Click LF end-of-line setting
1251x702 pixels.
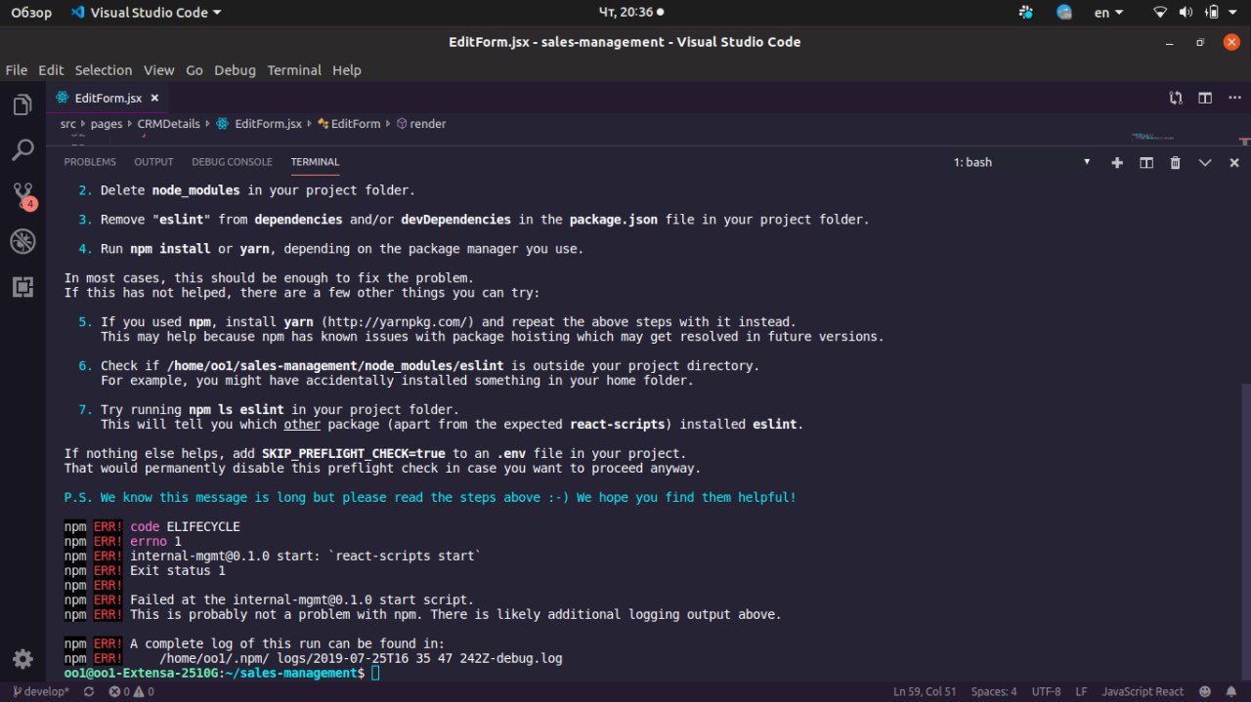pos(1081,691)
